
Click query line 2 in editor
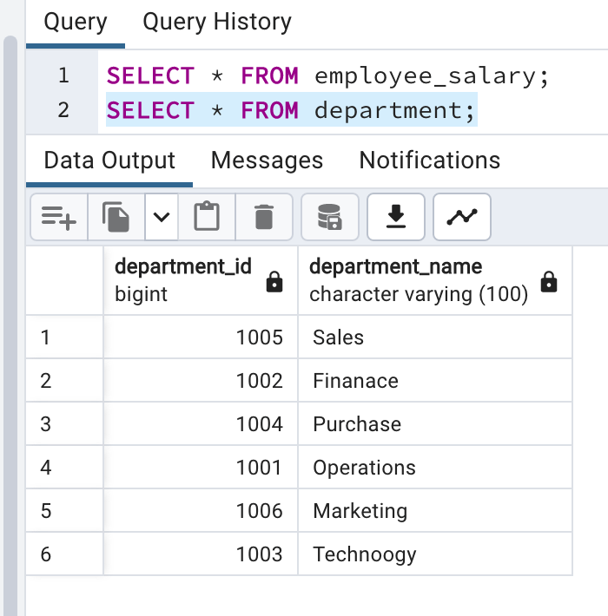291,111
